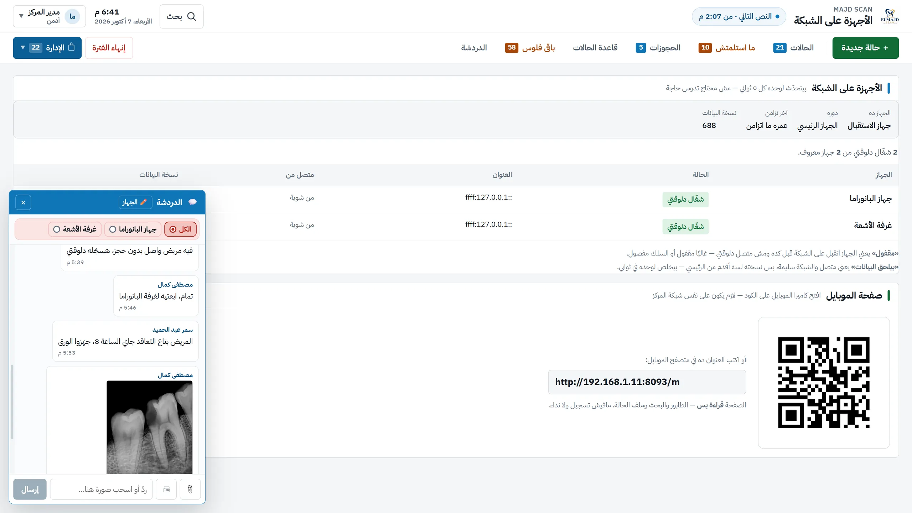
Task: Click the scanner icon button in chat
Action: tap(166, 489)
